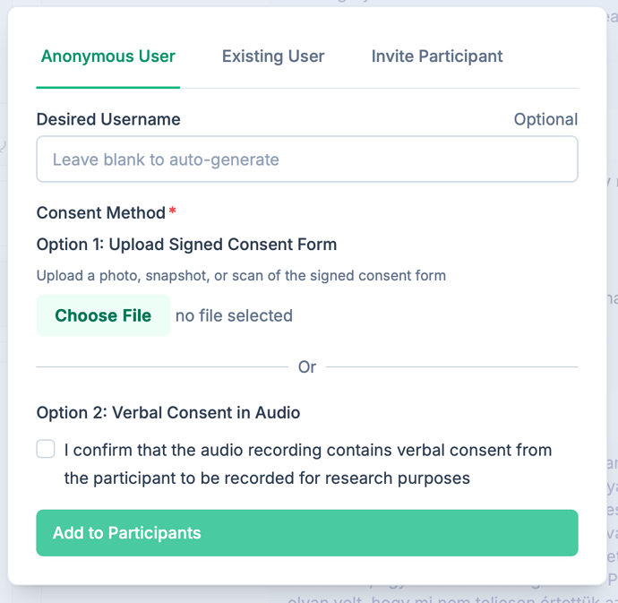This screenshot has height=603, width=618.
Task: Click the Choose File button
Action: [103, 315]
